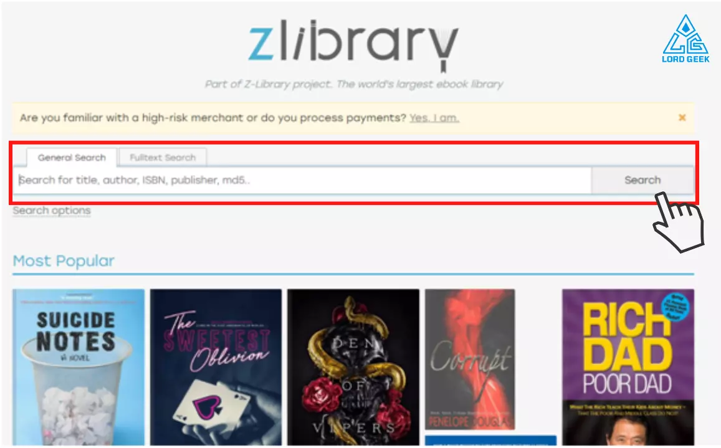Click the blue circular badge on Rich Dad cover
The image size is (721, 448).
tap(676, 307)
